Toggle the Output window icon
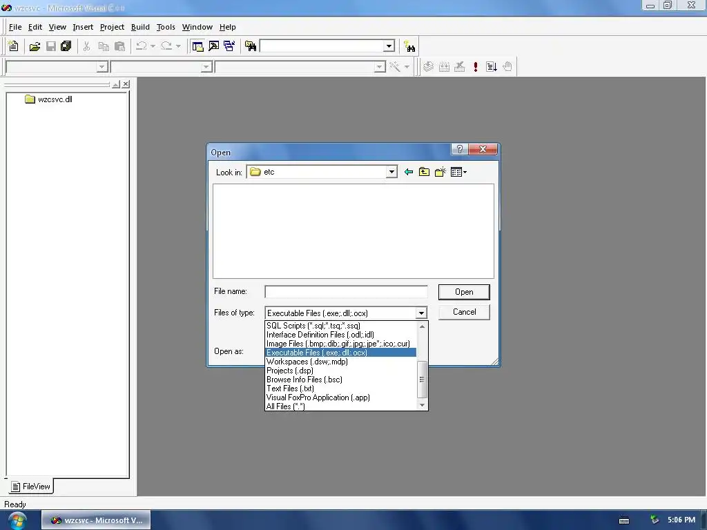The height and width of the screenshot is (530, 707). pos(214,46)
